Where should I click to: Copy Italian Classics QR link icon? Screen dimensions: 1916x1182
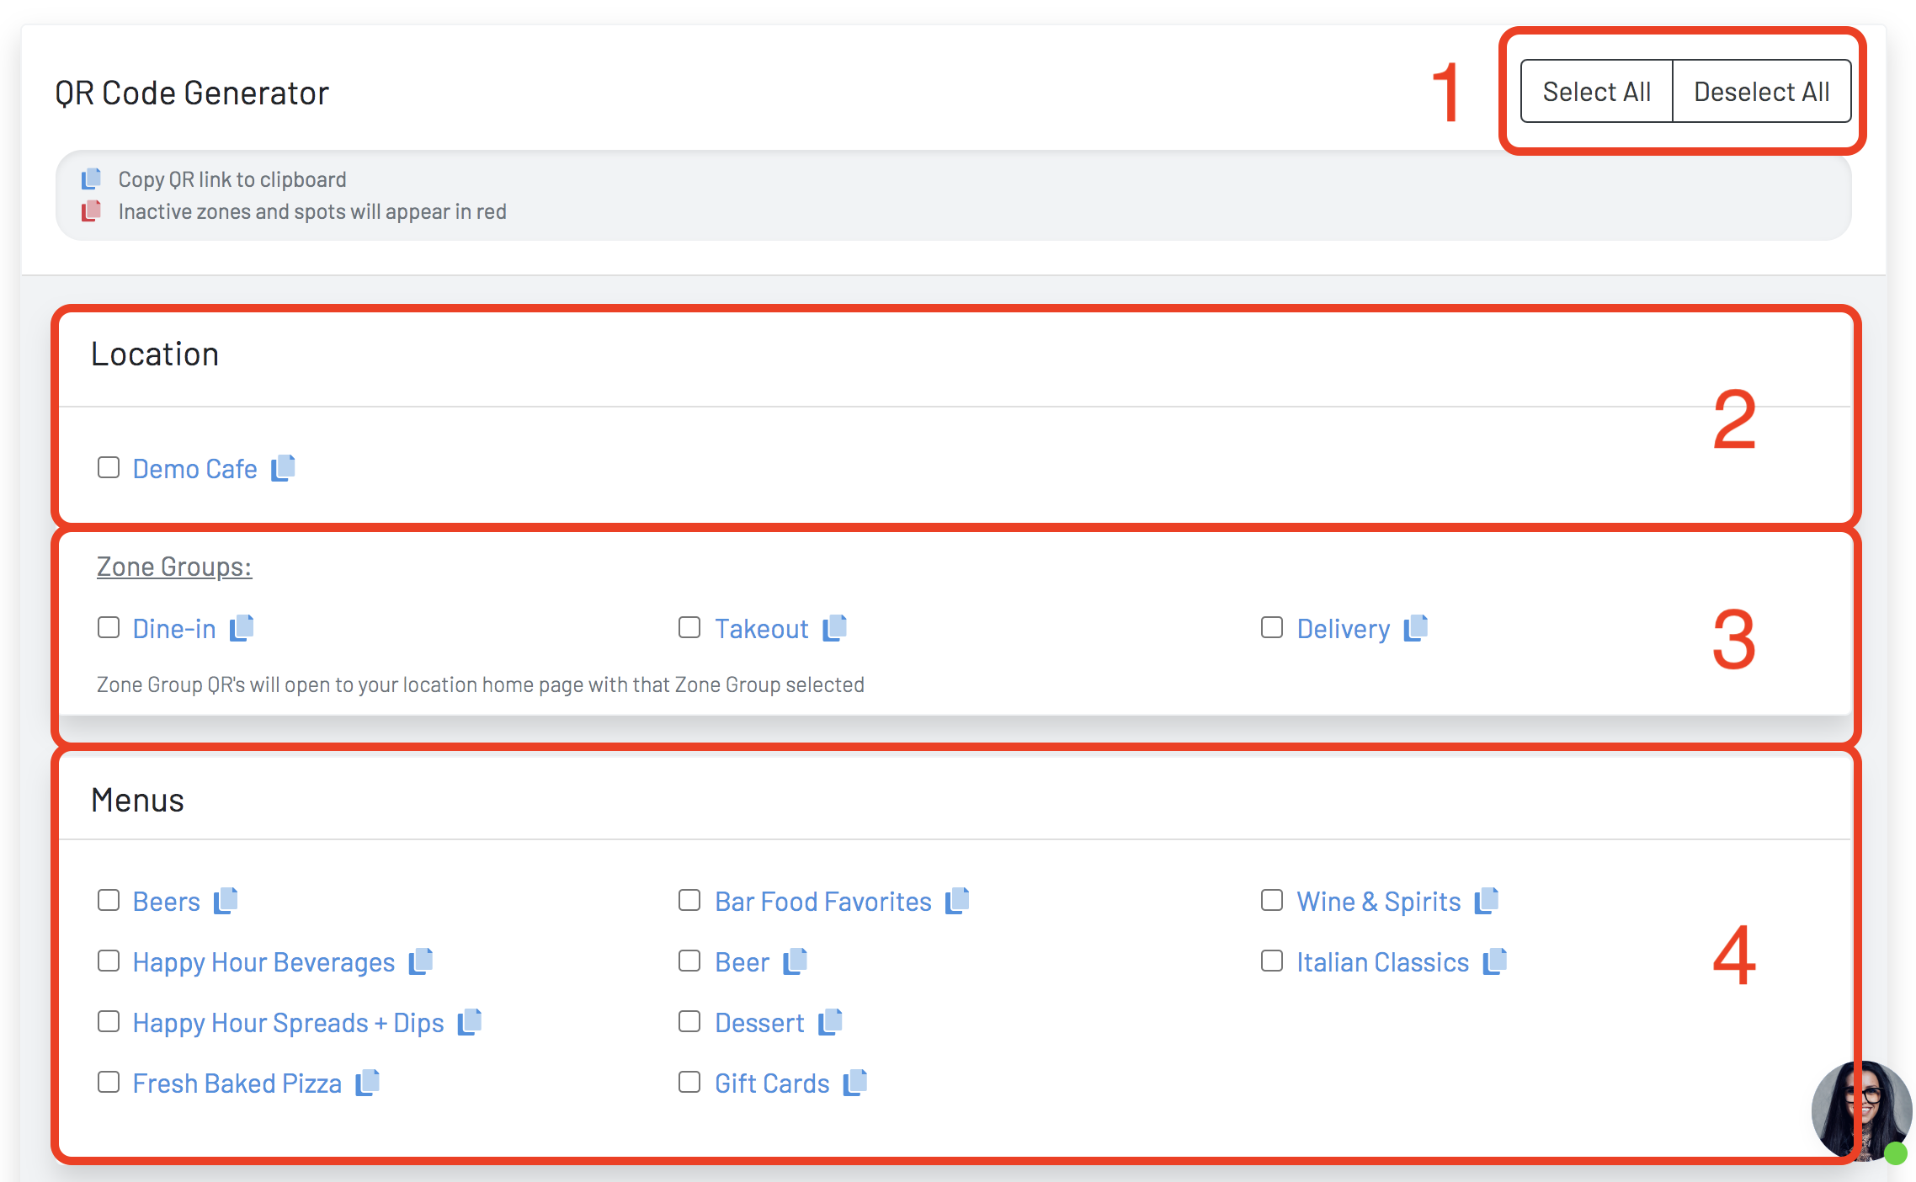tap(1494, 961)
